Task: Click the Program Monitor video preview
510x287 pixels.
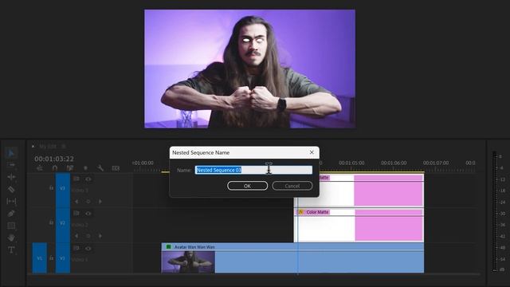Action: pyautogui.click(x=249, y=69)
